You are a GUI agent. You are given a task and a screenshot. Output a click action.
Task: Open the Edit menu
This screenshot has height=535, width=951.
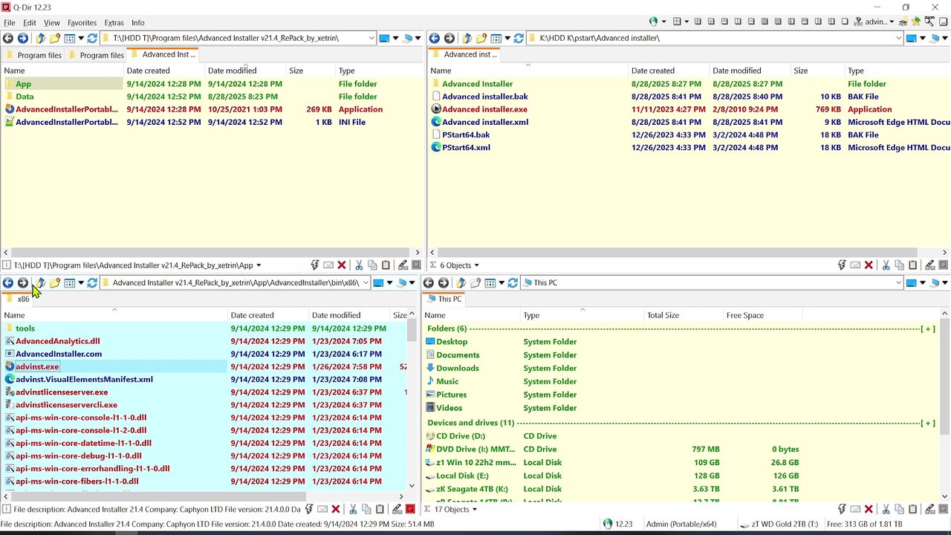(x=30, y=22)
